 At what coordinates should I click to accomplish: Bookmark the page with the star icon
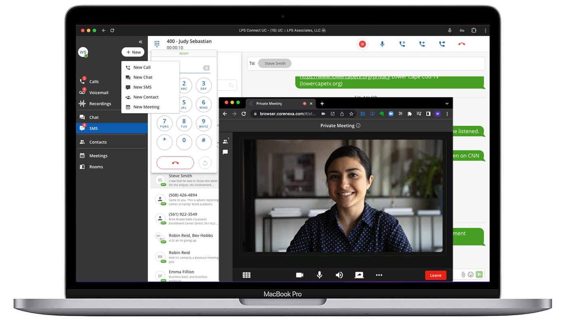351,114
